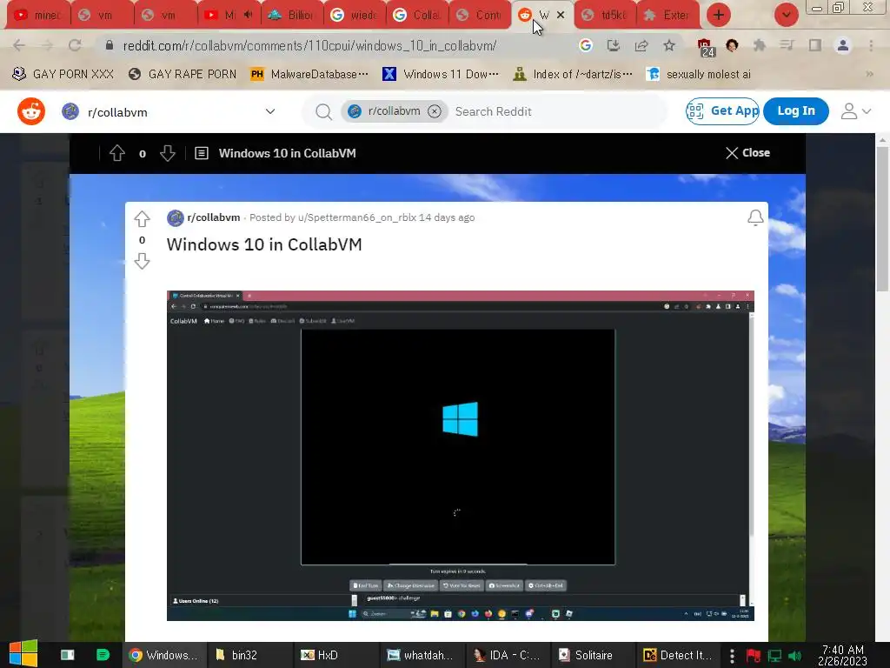Switch to Detect It on the taskbar

[679, 655]
